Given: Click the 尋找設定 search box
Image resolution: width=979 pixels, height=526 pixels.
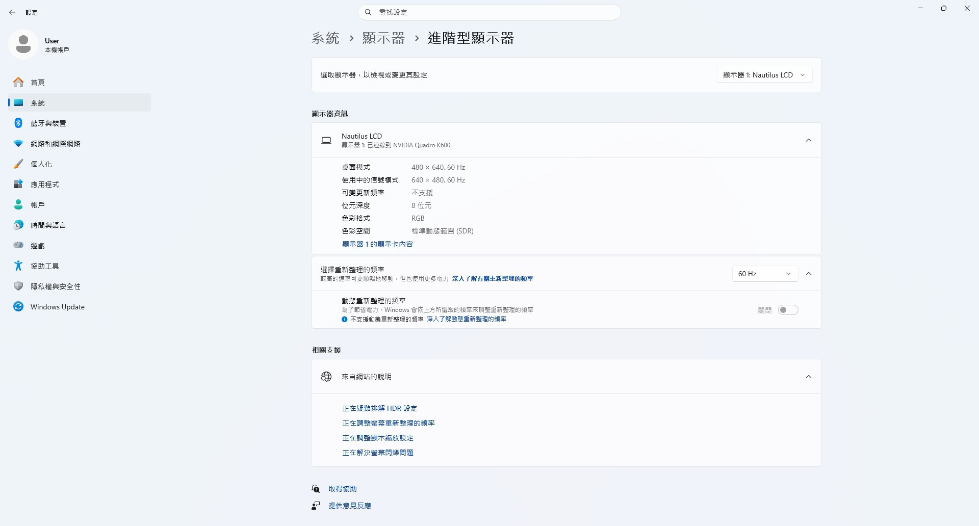Looking at the screenshot, I should tap(489, 12).
